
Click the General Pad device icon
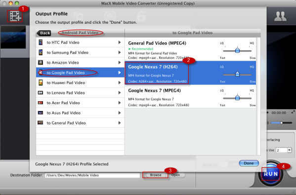pos(41,123)
